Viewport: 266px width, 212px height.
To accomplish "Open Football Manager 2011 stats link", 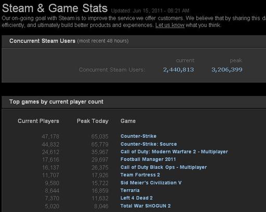I will (148, 159).
